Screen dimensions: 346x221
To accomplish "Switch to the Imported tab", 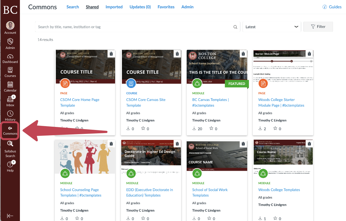I will [x=114, y=7].
